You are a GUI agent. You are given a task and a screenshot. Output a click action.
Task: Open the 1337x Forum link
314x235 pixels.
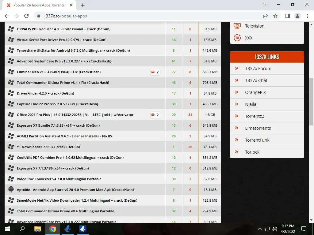tap(258, 69)
